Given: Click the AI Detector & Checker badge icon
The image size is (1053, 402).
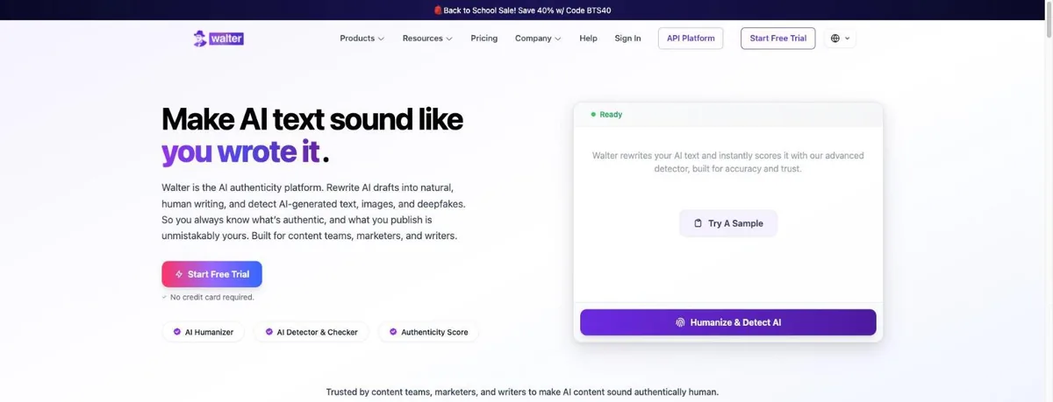Looking at the screenshot, I should [x=269, y=332].
